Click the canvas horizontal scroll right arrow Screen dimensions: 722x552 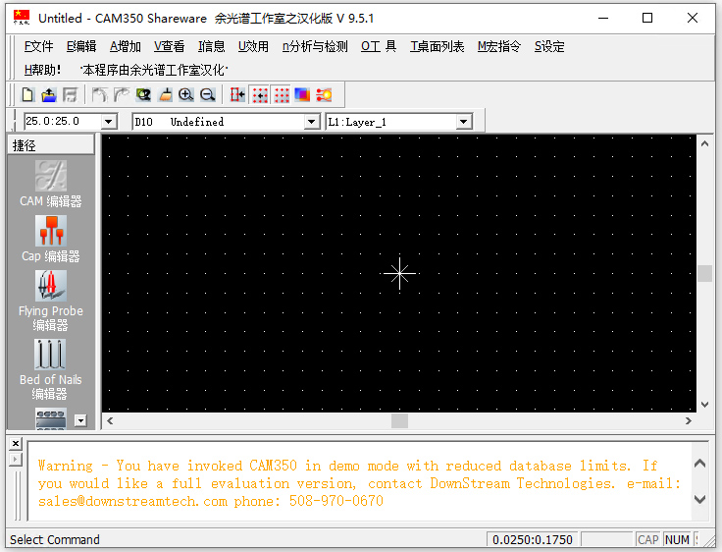click(x=689, y=420)
